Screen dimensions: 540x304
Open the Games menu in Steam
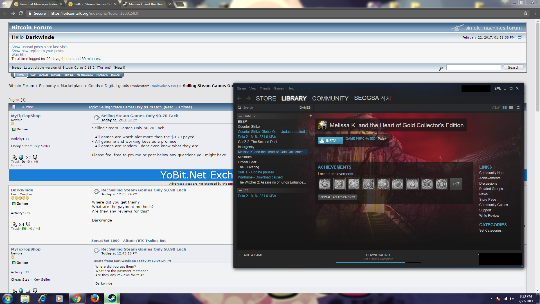(279, 88)
